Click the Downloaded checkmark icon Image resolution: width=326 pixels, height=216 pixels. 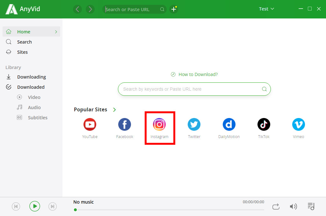(9, 87)
